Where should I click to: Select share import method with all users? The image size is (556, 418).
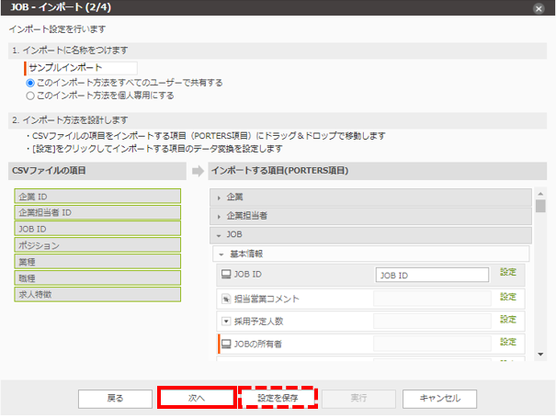[x=30, y=83]
